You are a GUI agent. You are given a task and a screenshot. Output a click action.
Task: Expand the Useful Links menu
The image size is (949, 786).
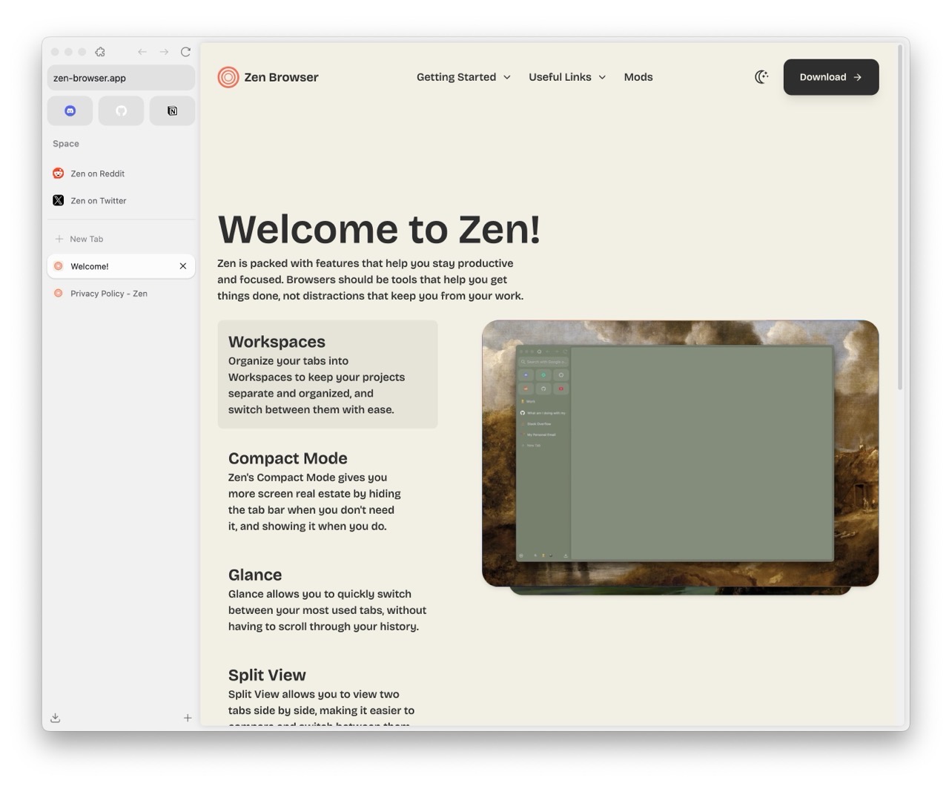pos(567,77)
